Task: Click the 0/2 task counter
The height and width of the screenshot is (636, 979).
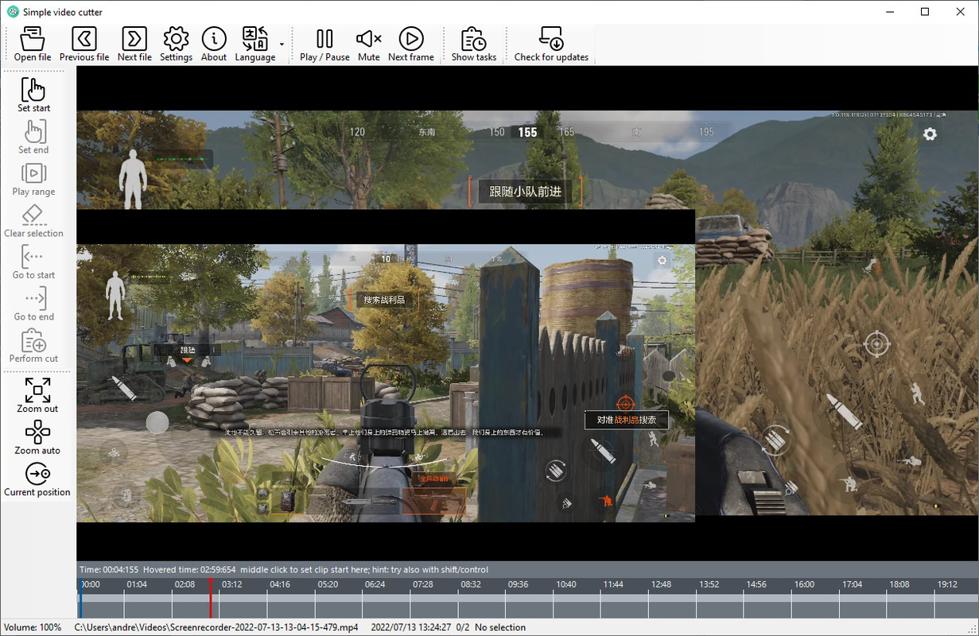Action: click(x=463, y=627)
